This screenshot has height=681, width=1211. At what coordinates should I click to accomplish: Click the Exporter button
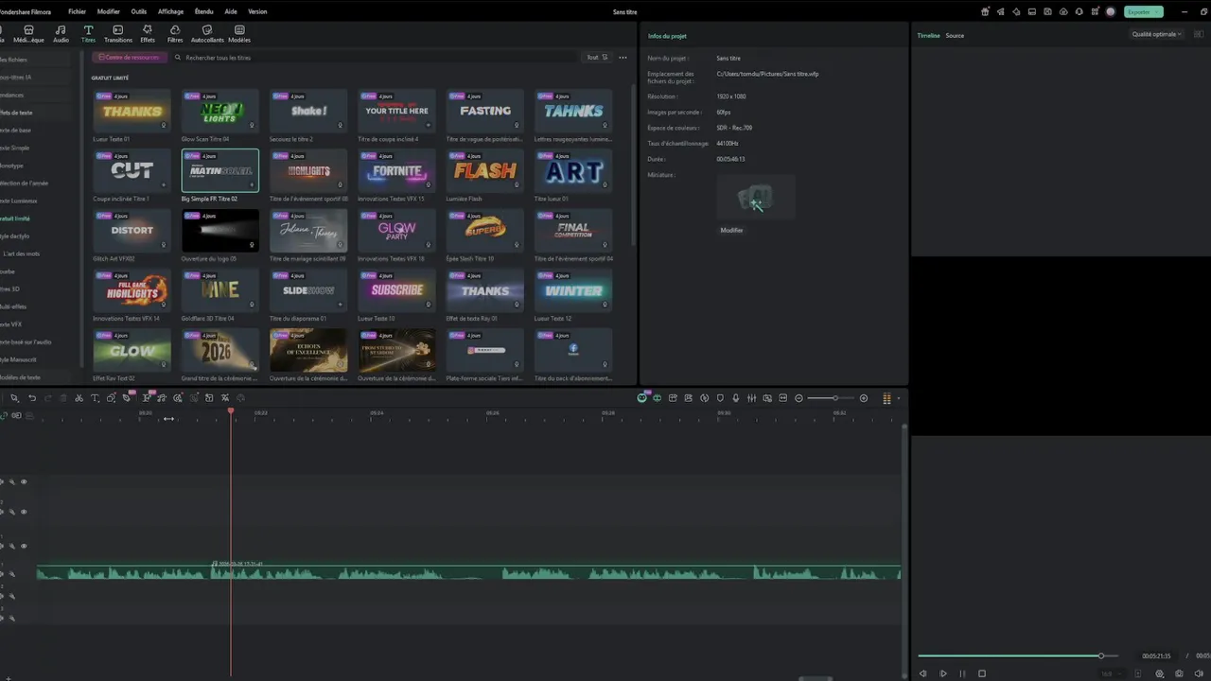coord(1143,11)
